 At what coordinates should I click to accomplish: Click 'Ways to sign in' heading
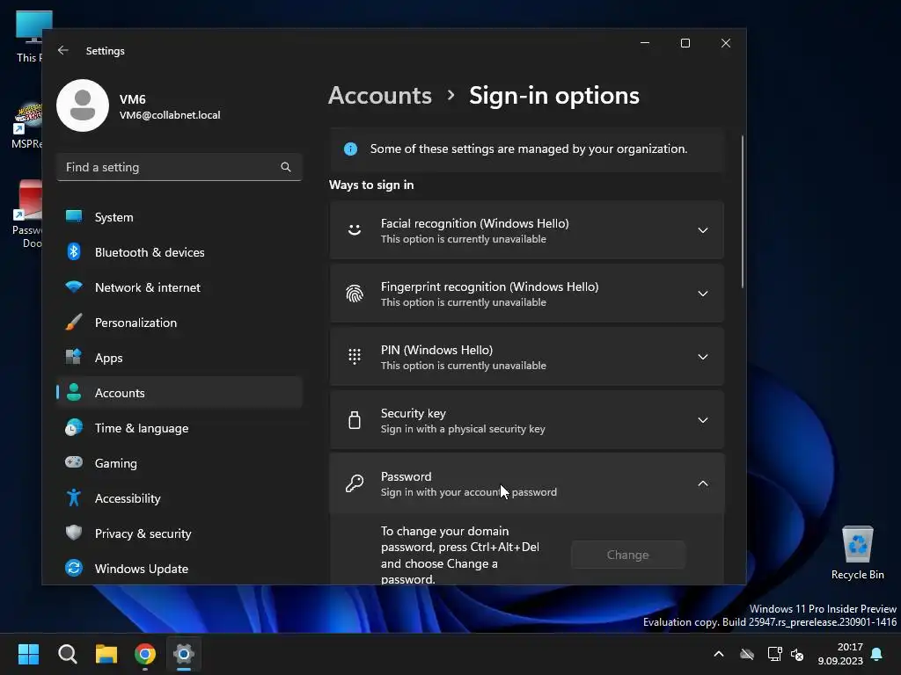pyautogui.click(x=371, y=185)
